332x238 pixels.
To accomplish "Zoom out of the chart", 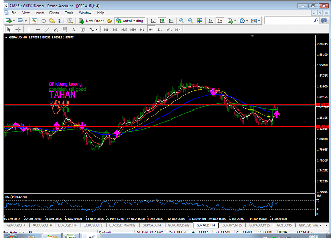I will [191, 21].
